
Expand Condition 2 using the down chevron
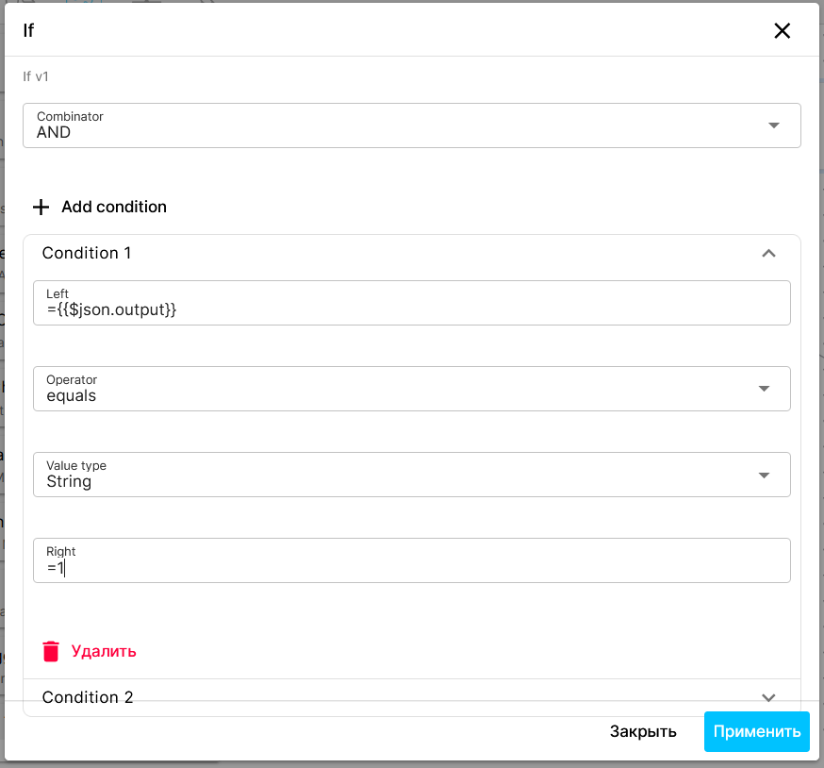(x=768, y=697)
